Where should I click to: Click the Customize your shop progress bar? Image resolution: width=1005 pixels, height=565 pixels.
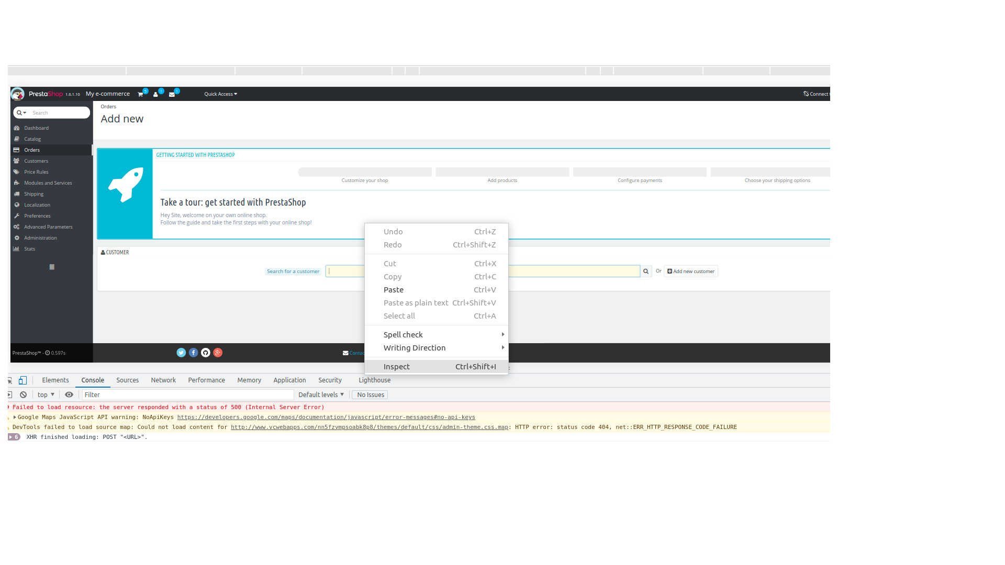[x=365, y=172]
